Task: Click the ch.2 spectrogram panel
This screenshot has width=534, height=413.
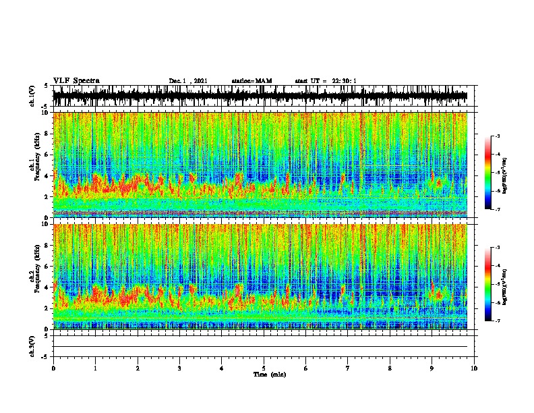Action: tap(260, 277)
